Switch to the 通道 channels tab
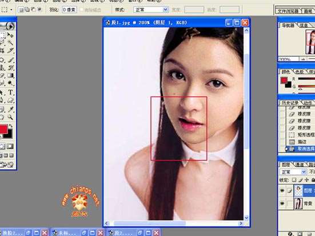 pos(300,165)
